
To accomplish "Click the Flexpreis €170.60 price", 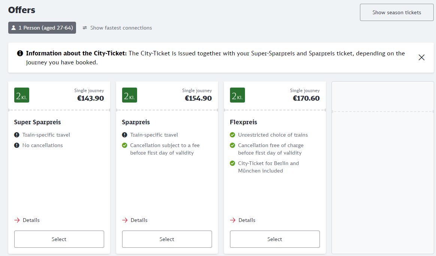I will tap(306, 98).
